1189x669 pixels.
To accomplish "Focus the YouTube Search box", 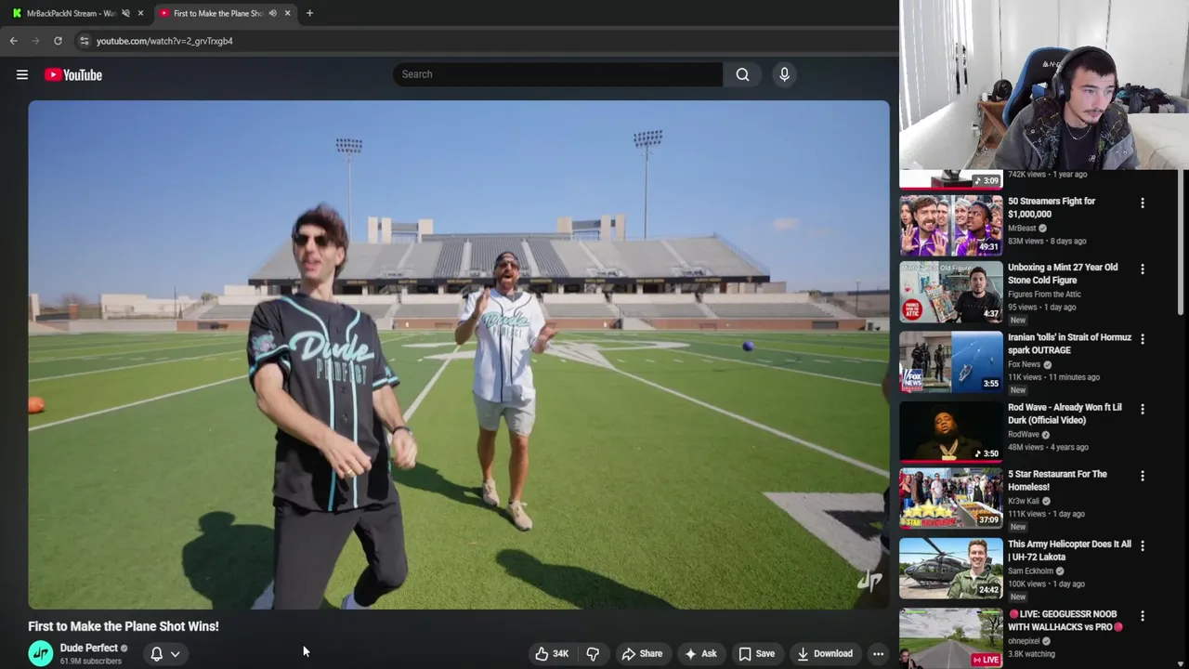I will click(x=557, y=74).
